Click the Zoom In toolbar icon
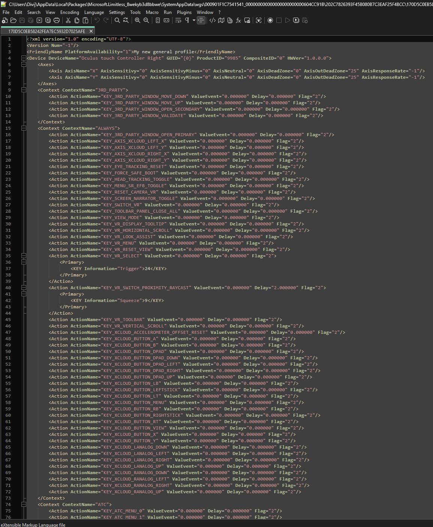The height and width of the screenshot is (527, 433). click(138, 20)
